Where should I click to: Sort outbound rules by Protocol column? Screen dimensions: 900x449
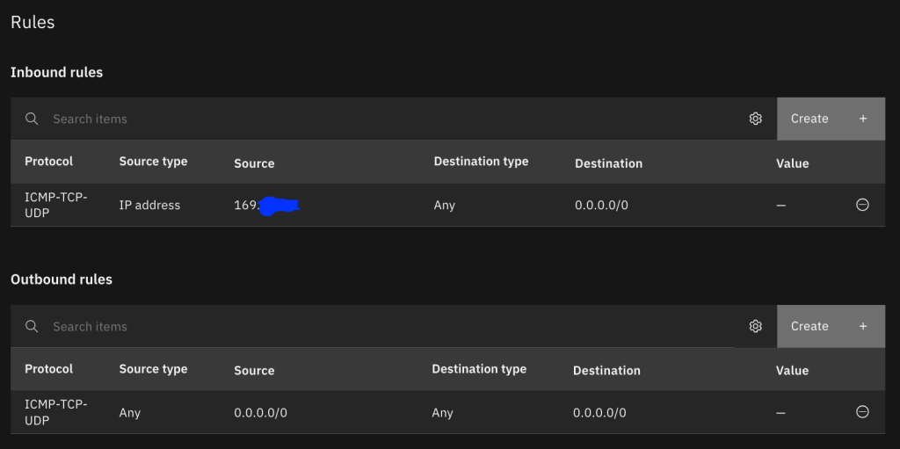click(48, 369)
